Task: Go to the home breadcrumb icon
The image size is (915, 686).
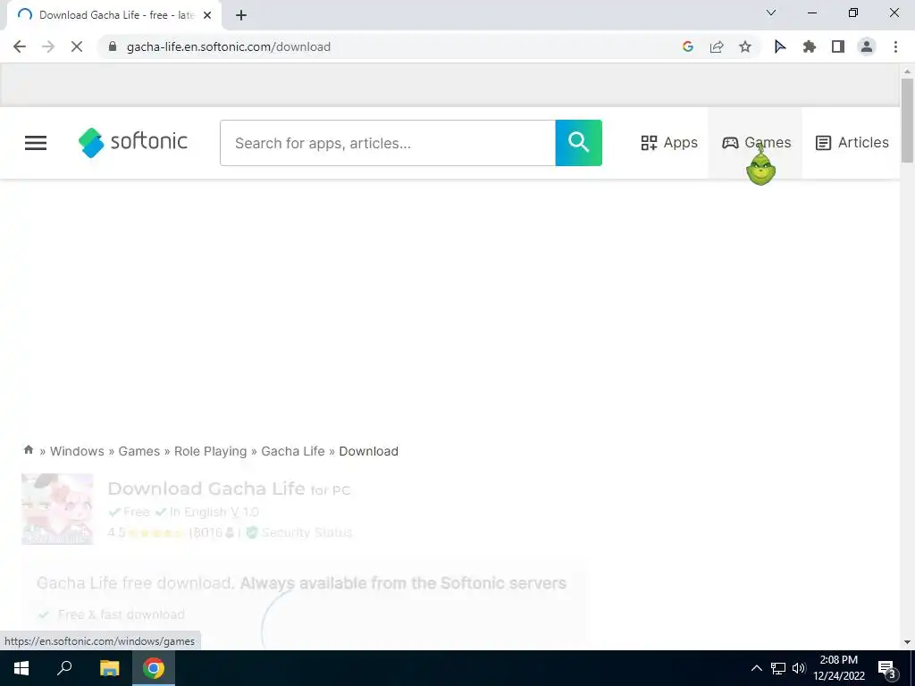Action: [29, 450]
